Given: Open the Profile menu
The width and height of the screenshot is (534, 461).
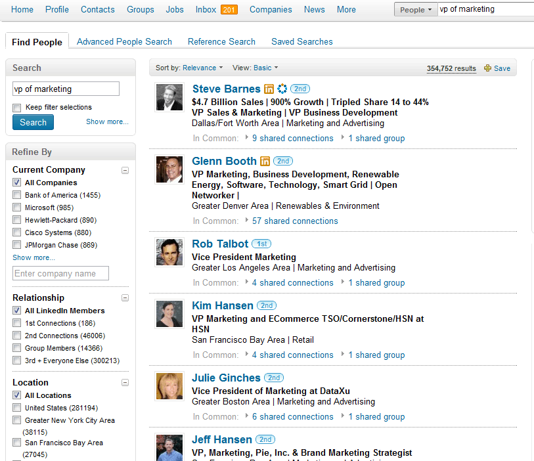Looking at the screenshot, I should pos(57,10).
